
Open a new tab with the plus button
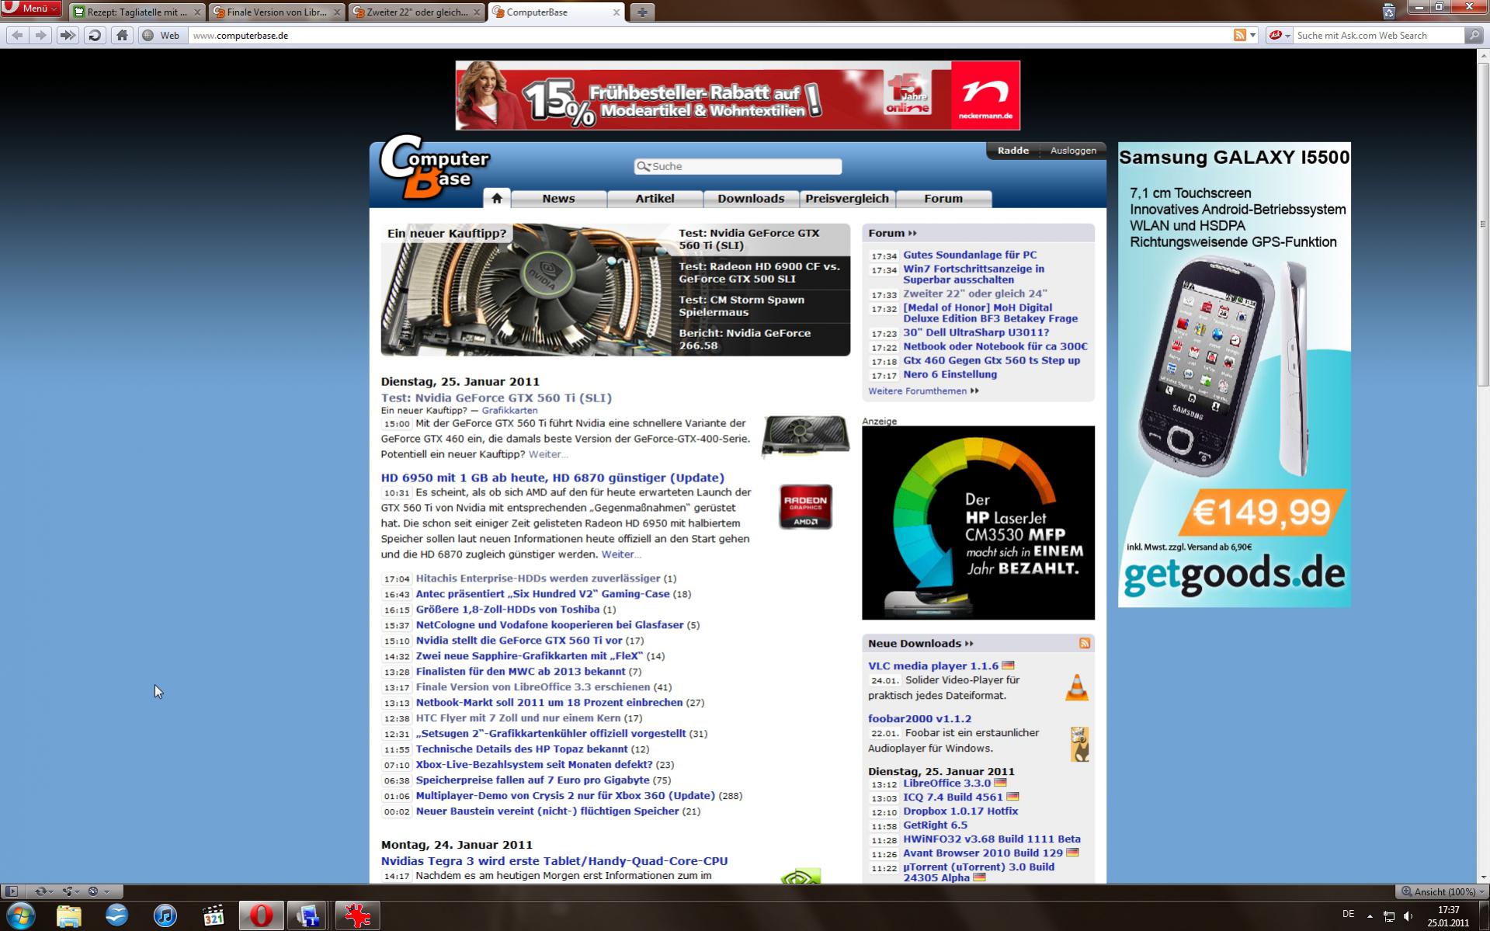642,12
